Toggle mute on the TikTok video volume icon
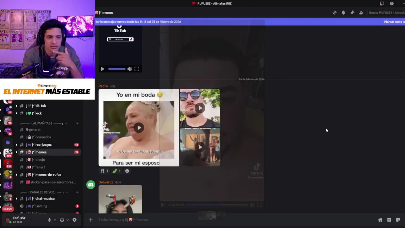This screenshot has width=405, height=228. coord(129,69)
